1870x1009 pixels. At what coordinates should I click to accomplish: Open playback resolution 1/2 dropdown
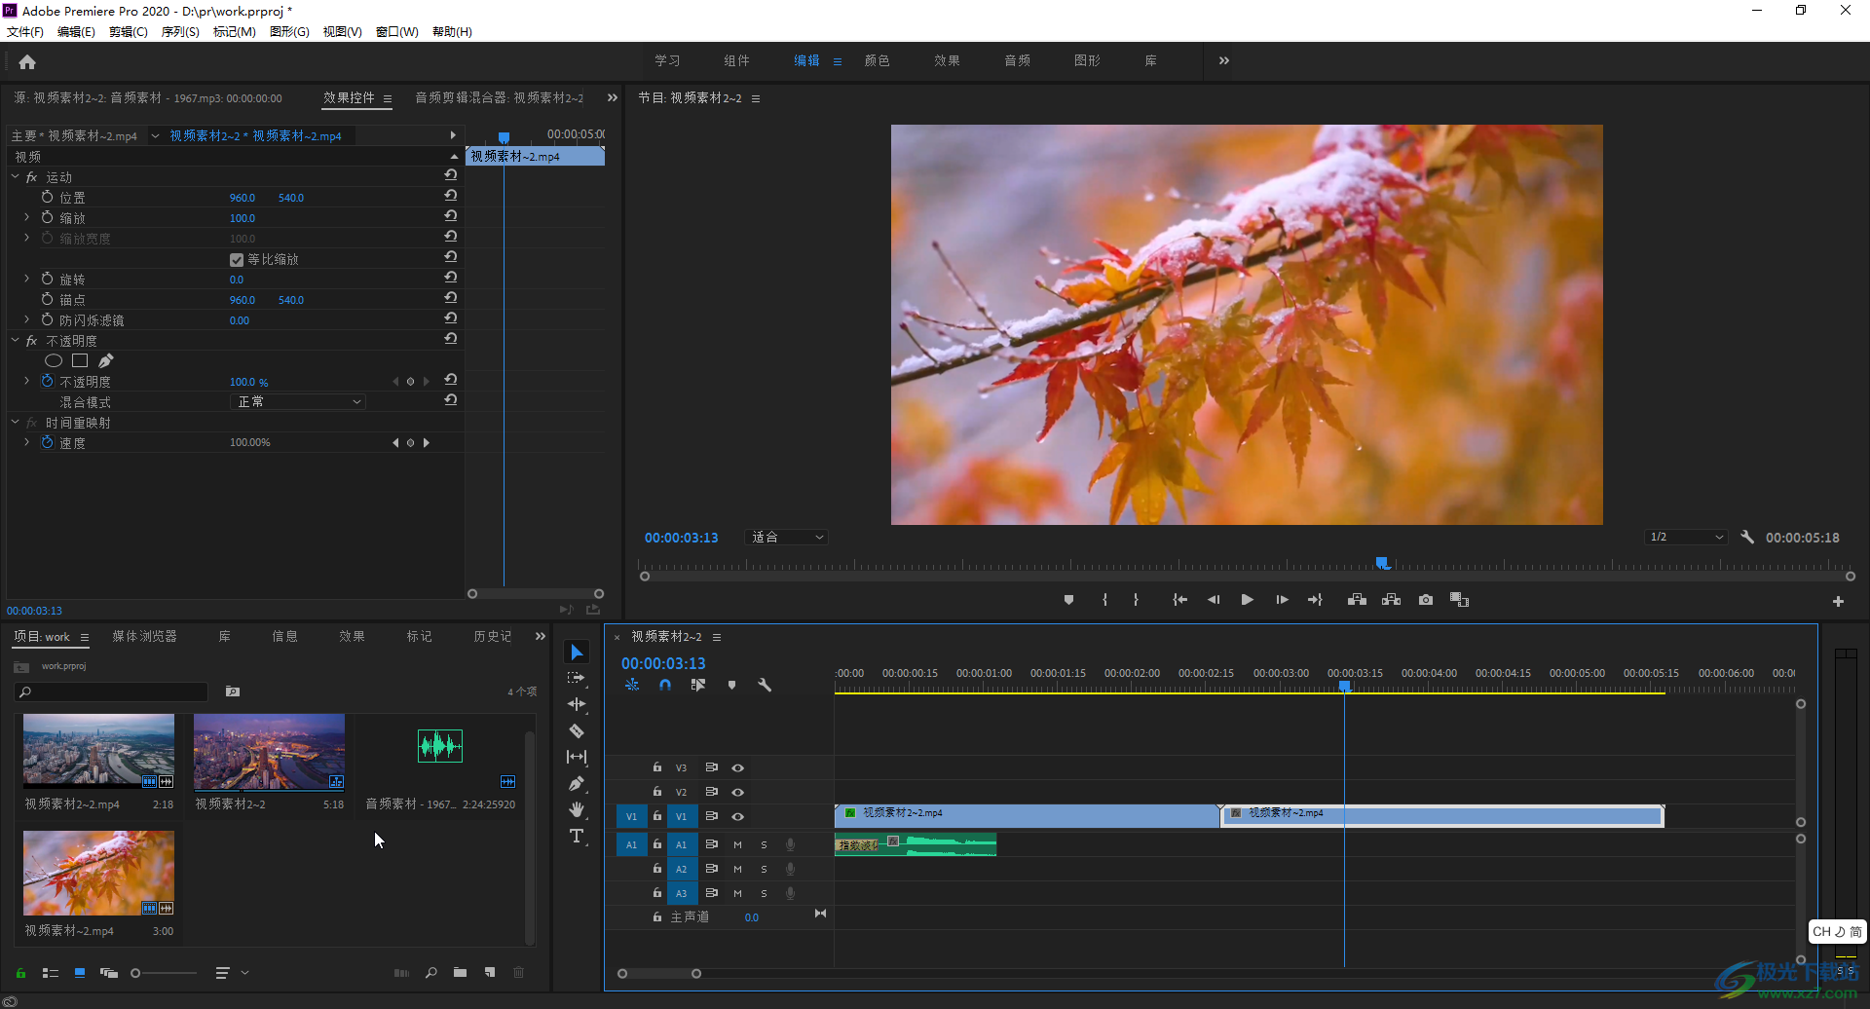tap(1686, 537)
